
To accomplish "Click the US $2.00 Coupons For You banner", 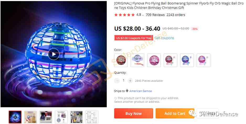I will coord(134,38).
